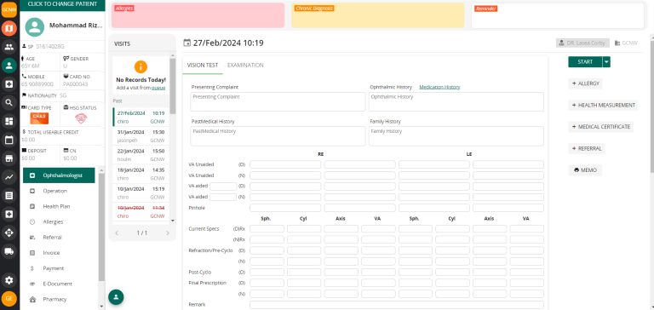Click the HSG status red icon
This screenshot has width=654, height=310.
tap(81, 118)
